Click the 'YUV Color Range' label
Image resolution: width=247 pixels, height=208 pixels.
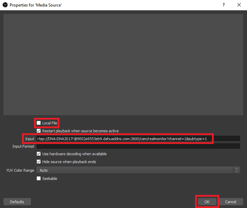pyautogui.click(x=20, y=170)
